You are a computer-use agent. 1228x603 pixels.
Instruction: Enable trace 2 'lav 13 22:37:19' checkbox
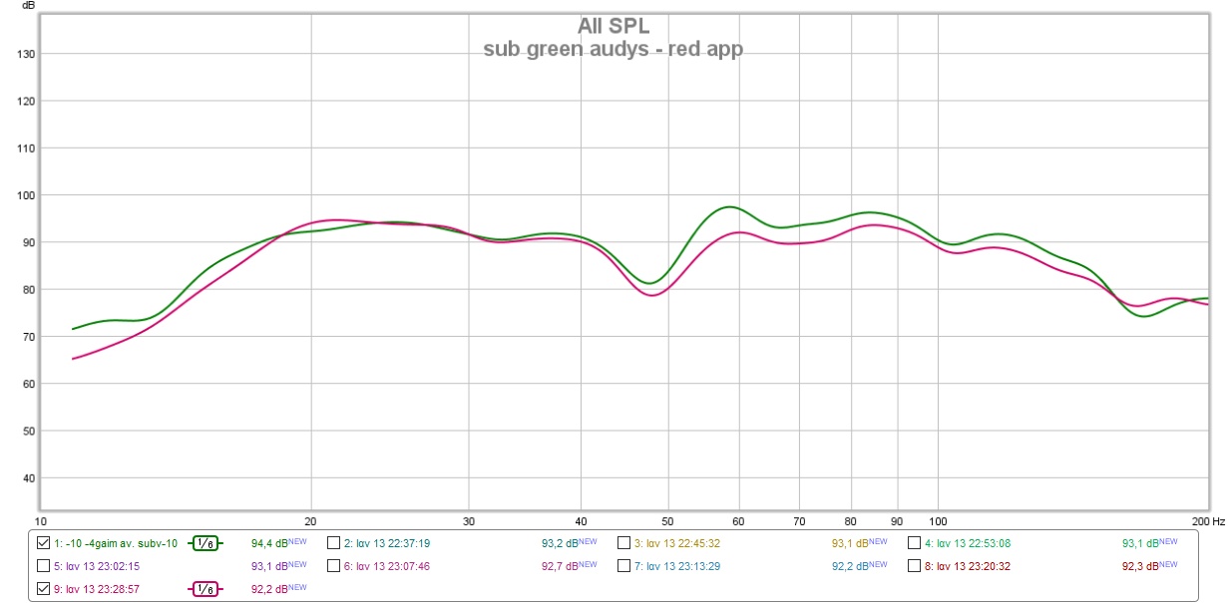tap(333, 543)
